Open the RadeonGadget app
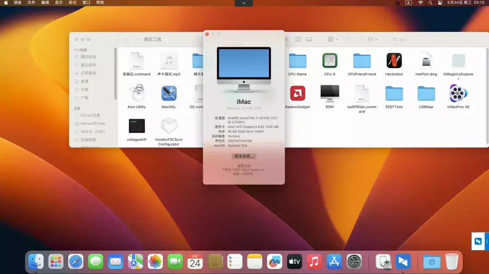 (298, 93)
